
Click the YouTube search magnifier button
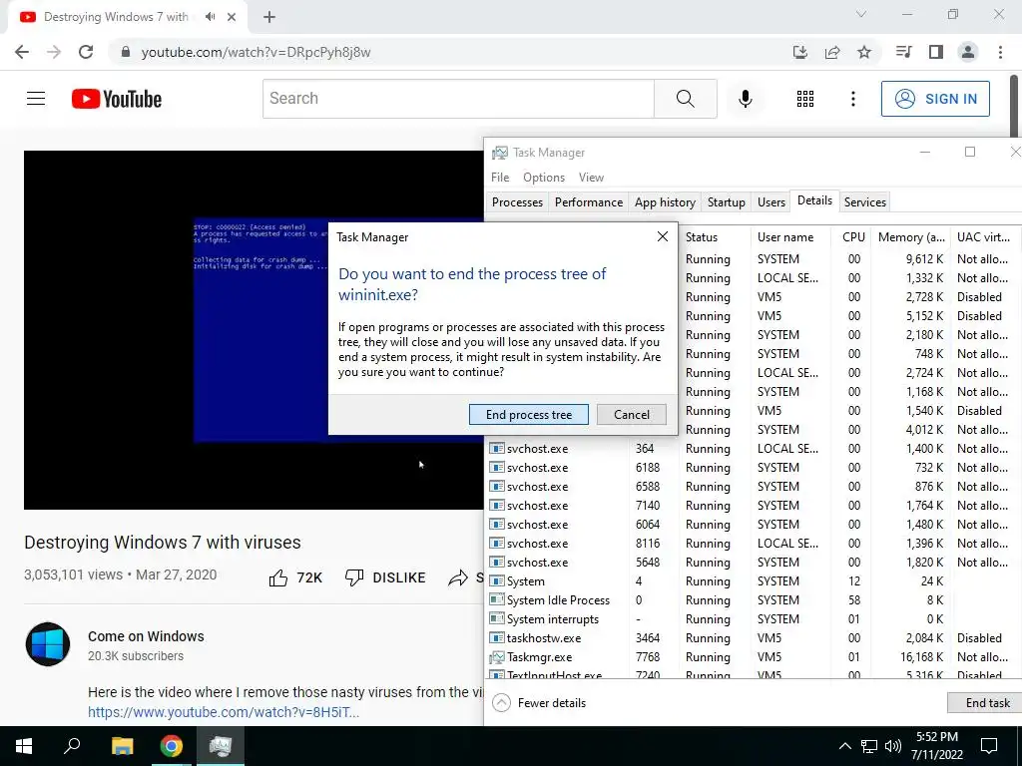[x=685, y=99]
